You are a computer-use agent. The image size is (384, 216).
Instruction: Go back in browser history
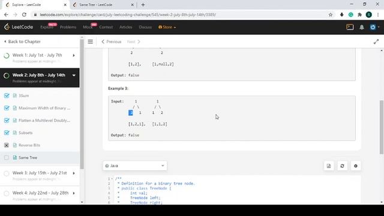pyautogui.click(x=6, y=14)
